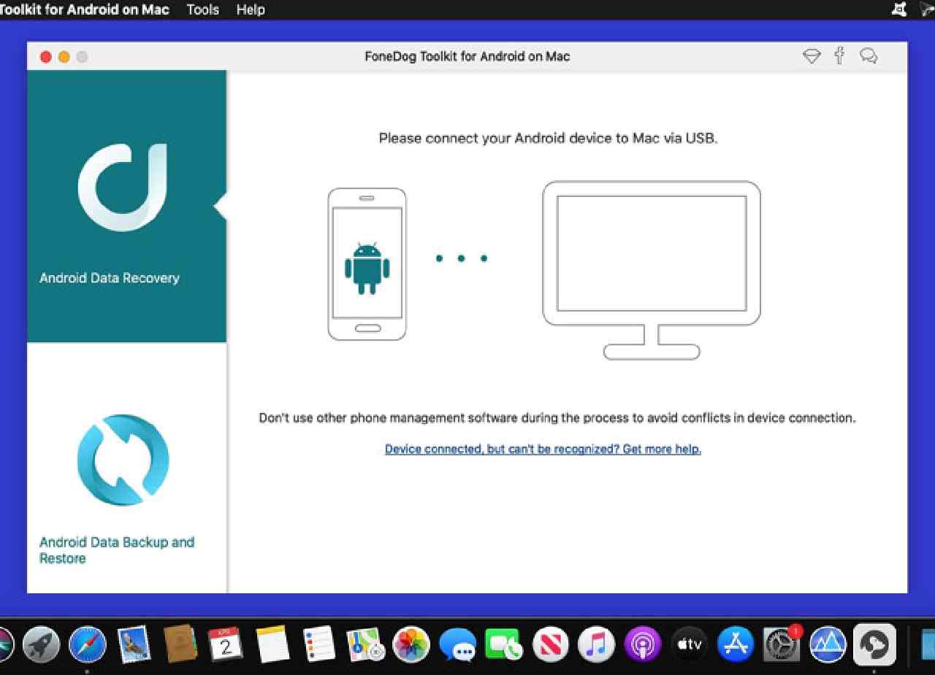Screen dimensions: 935x675
Task: Open the feedback chat bubbles icon
Action: pyautogui.click(x=869, y=56)
